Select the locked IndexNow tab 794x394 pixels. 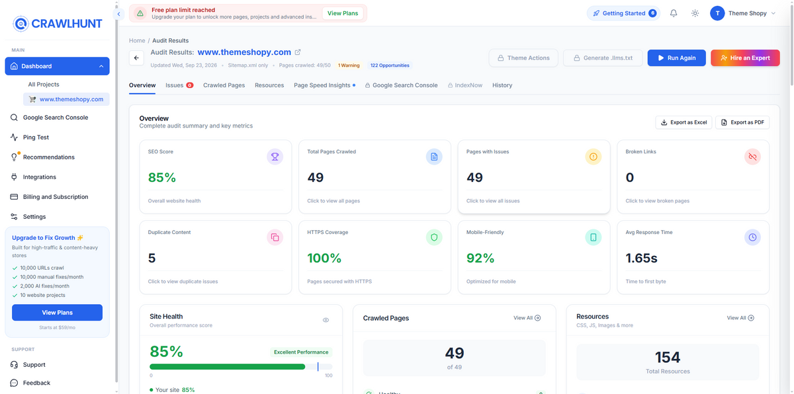[465, 85]
